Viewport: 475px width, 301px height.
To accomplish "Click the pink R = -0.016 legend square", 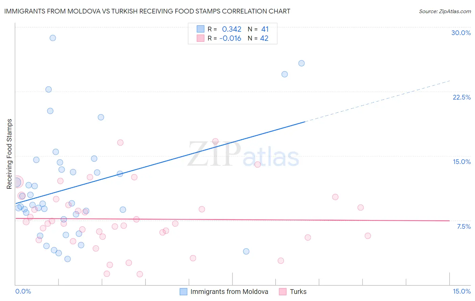I will click(201, 38).
